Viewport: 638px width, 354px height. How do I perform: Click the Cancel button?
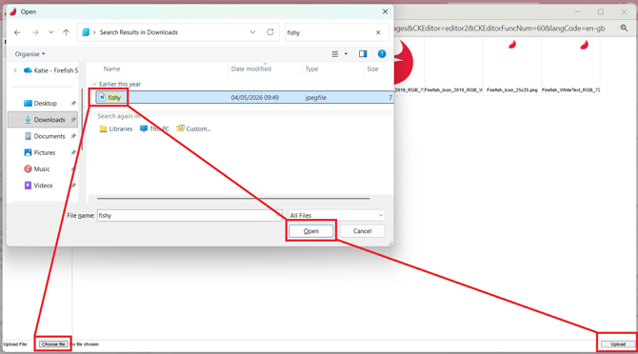(362, 231)
